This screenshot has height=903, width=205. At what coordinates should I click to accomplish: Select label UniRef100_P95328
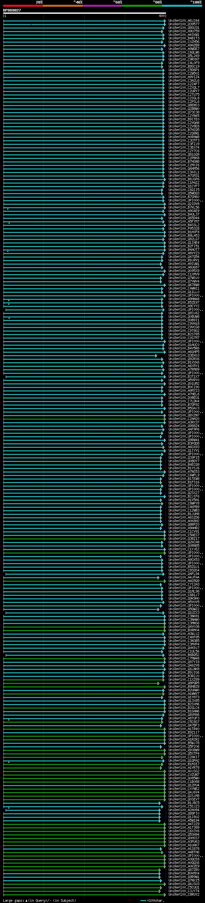coord(184,228)
